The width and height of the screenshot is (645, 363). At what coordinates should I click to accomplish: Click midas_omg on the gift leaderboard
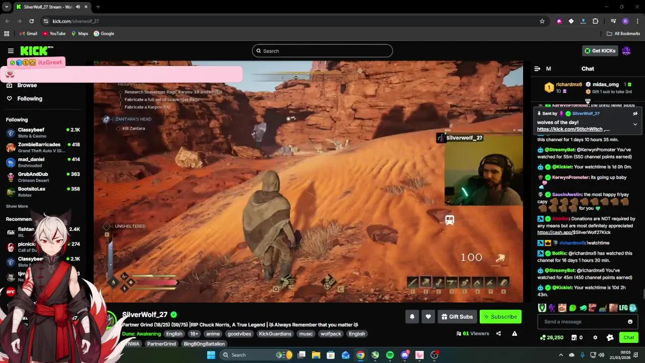tap(606, 85)
